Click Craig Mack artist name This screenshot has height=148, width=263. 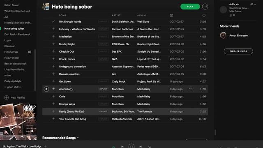pos(119,81)
